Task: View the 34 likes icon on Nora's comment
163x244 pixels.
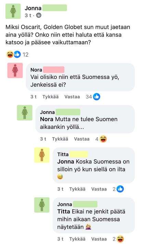Action: coord(97,97)
